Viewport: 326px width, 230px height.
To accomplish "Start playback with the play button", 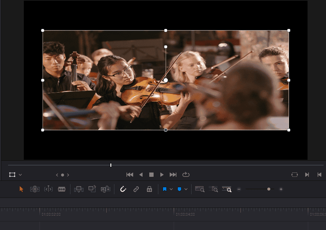I will click(162, 175).
